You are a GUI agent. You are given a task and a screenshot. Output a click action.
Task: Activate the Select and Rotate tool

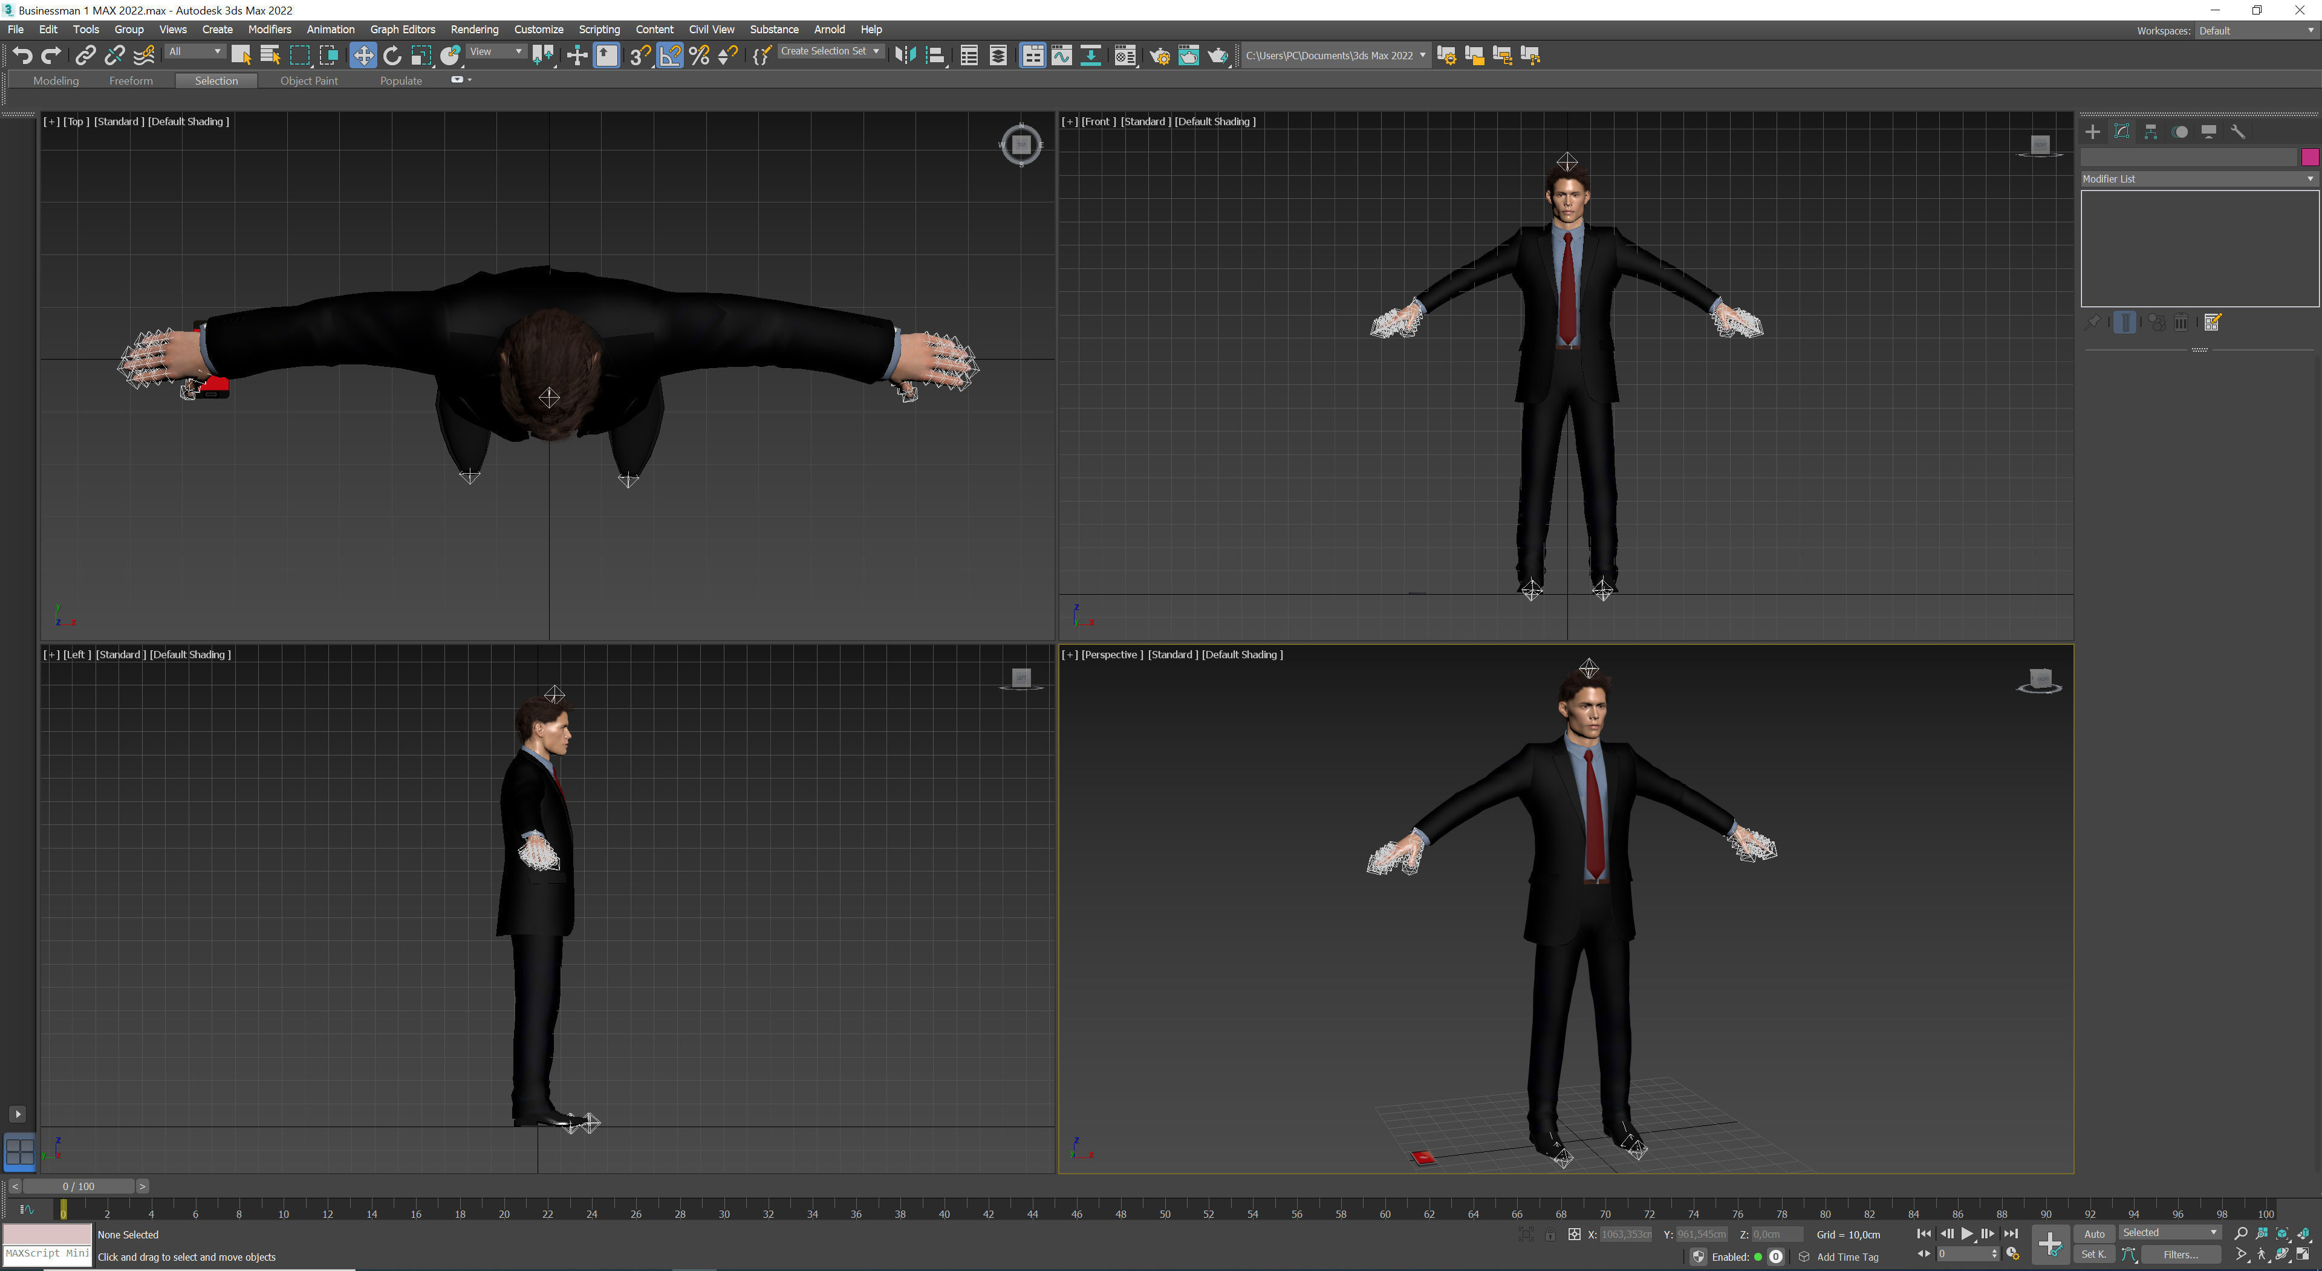coord(392,56)
